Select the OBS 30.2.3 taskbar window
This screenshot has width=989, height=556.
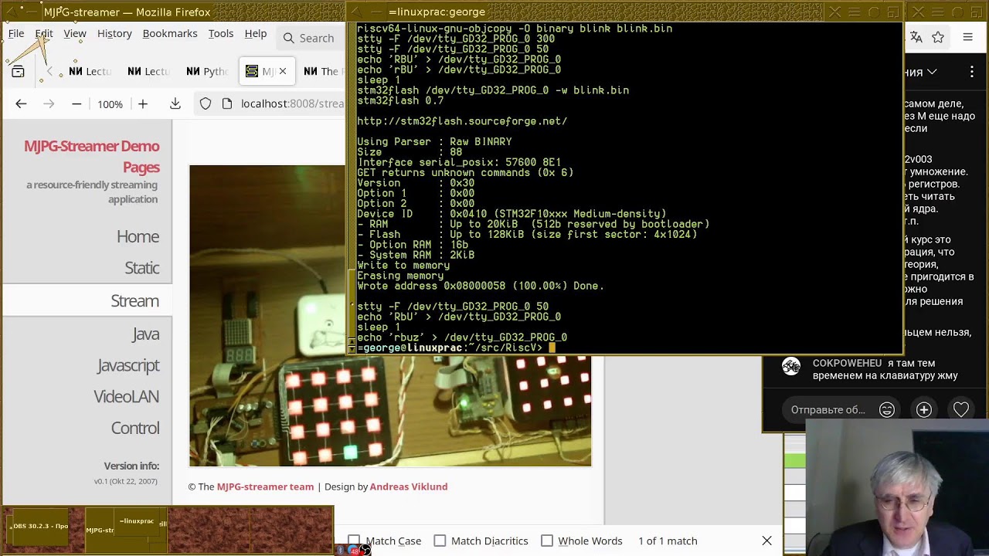pyautogui.click(x=40, y=526)
